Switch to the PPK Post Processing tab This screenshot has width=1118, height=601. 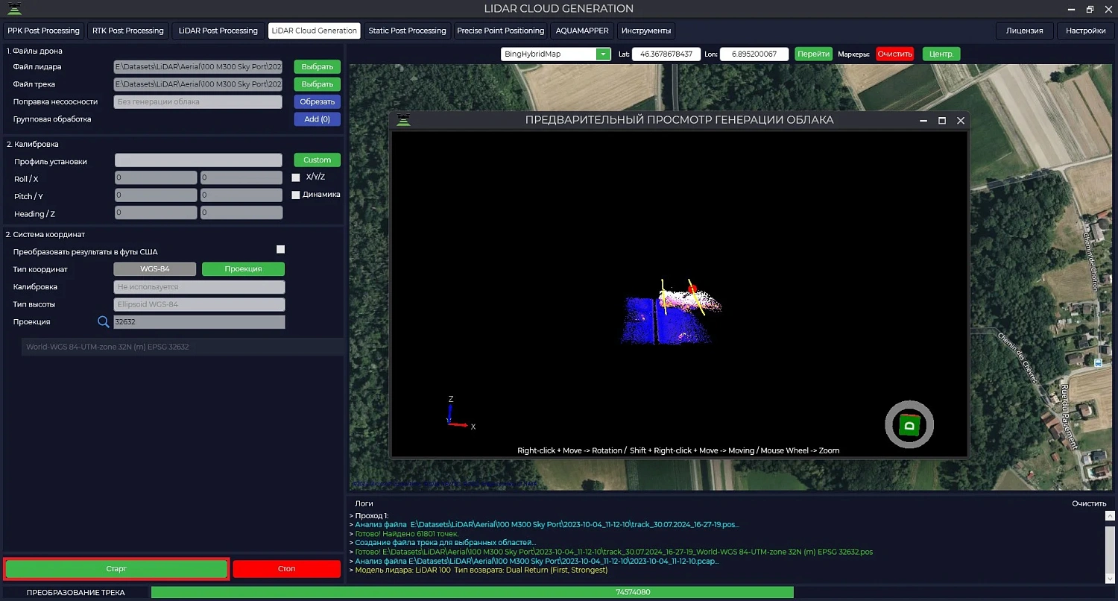tap(43, 31)
